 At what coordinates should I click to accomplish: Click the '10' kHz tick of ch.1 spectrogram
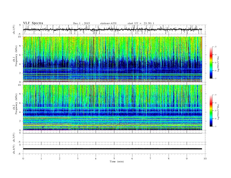(x=20, y=37)
